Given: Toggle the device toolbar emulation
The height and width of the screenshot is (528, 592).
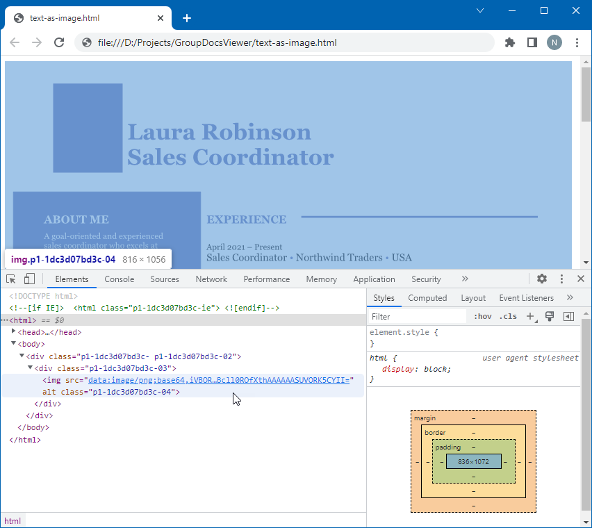Looking at the screenshot, I should pyautogui.click(x=28, y=278).
